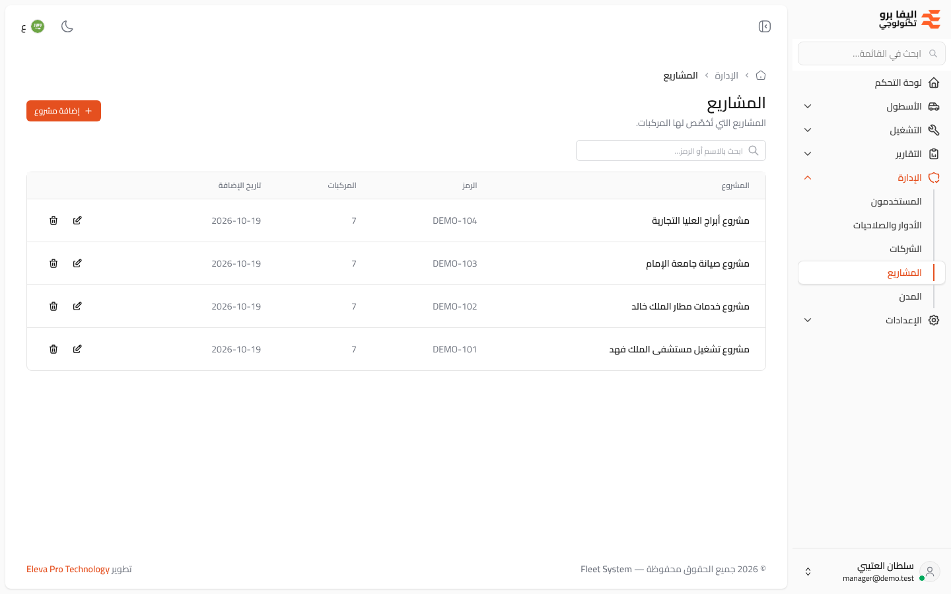
Task: Collapse the الإدارة menu section
Action: pos(872,178)
